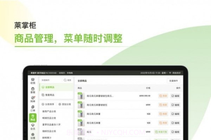The height and width of the screenshot is (140, 211).
Task: Click the search magnifier icon
Action: (x=65, y=80)
